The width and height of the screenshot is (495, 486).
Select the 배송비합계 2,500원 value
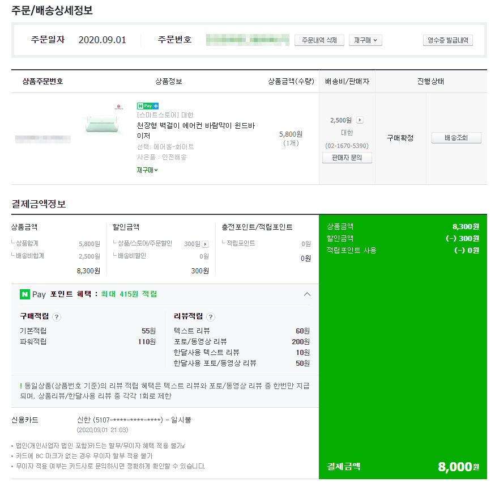89,256
